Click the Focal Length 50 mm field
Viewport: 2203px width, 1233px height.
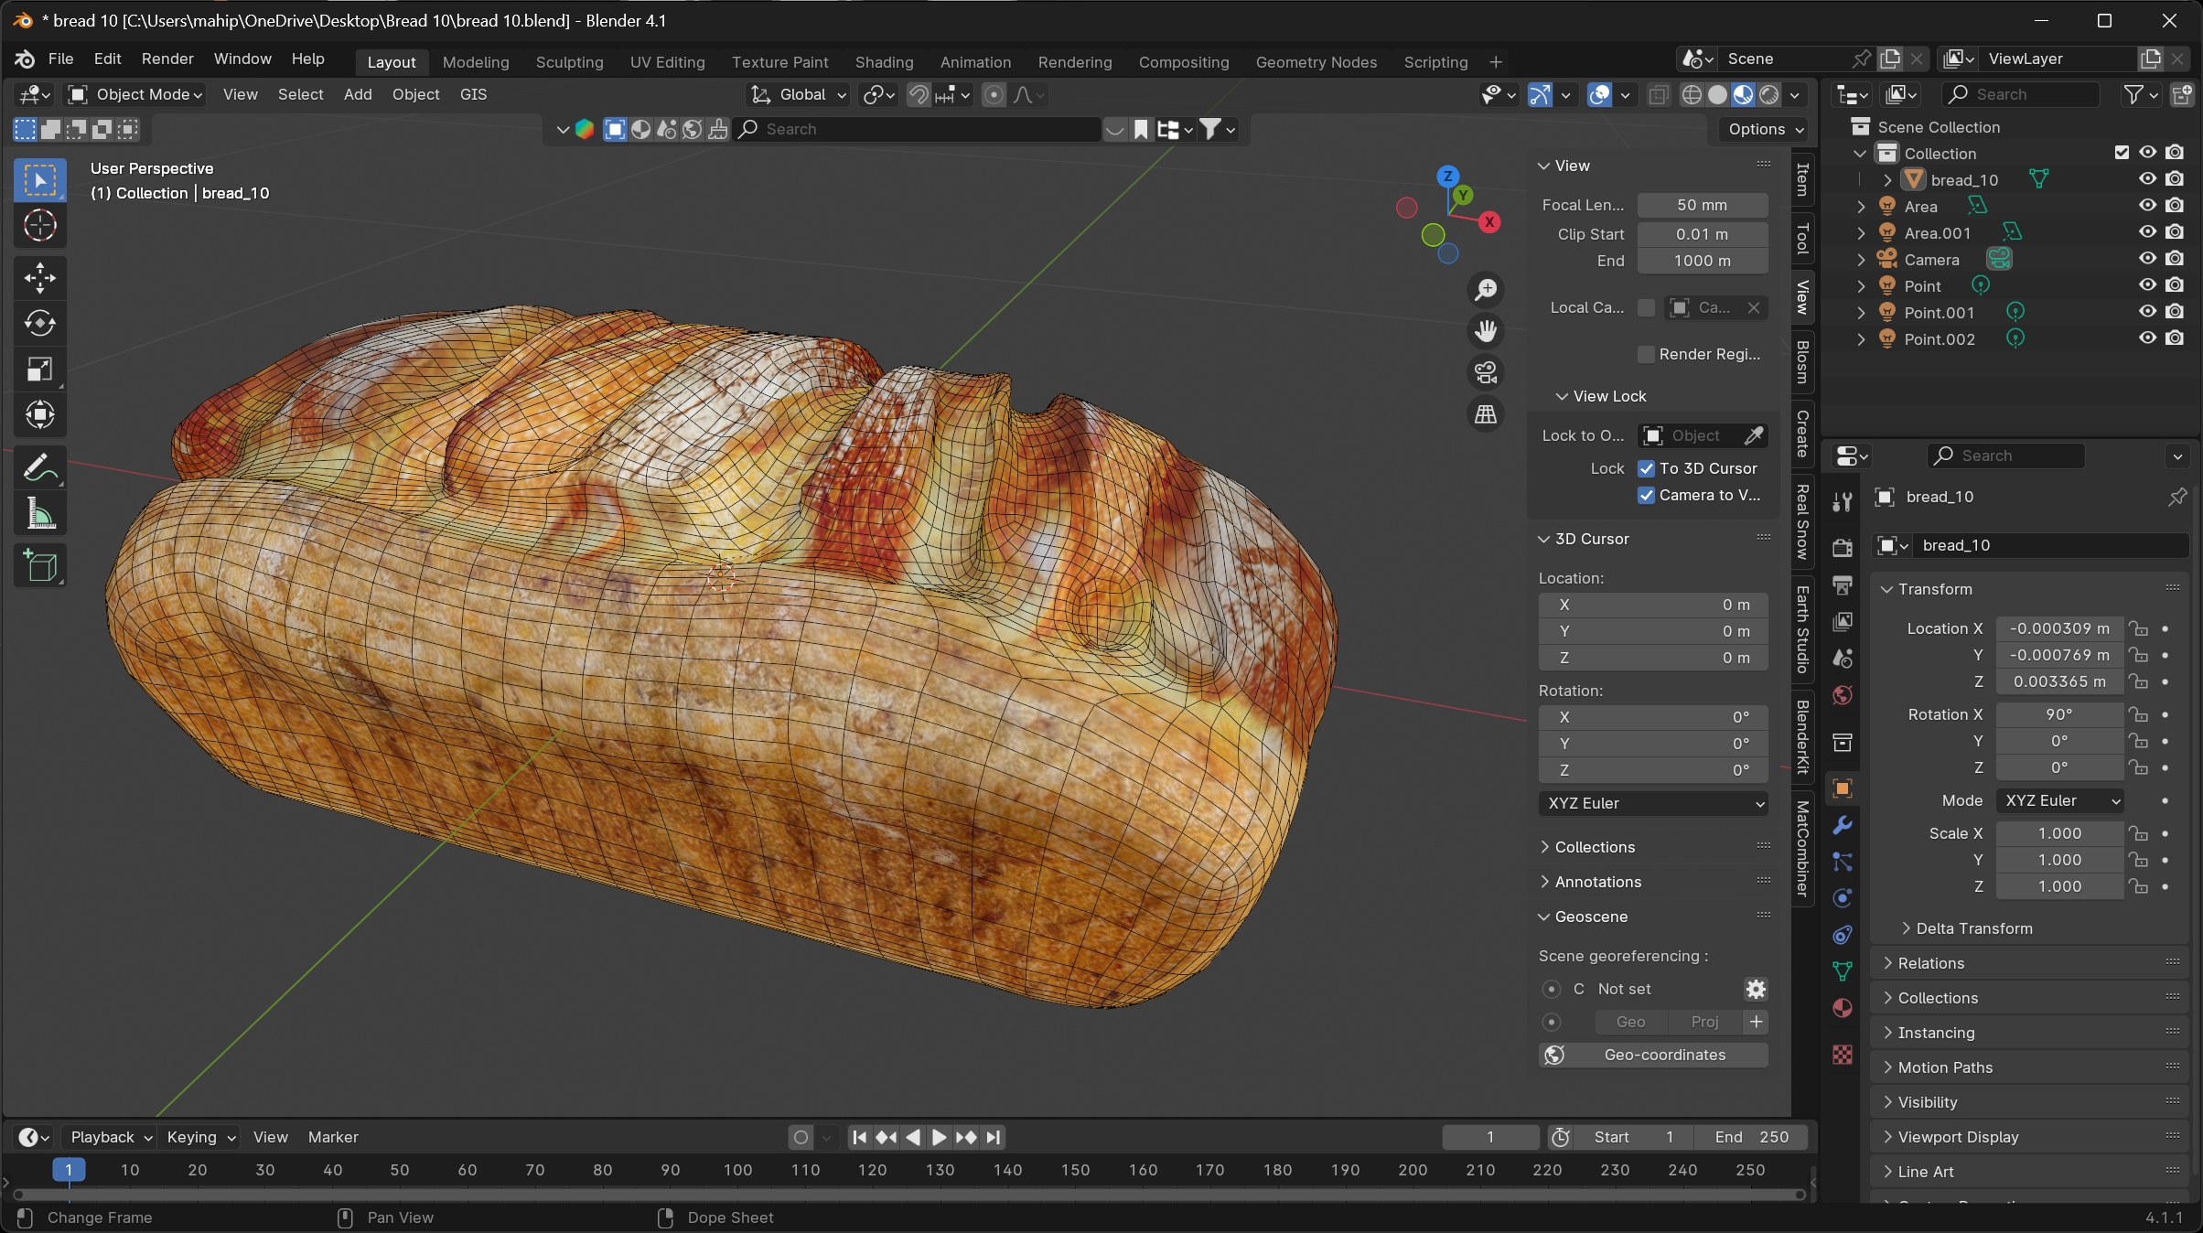tap(1702, 205)
